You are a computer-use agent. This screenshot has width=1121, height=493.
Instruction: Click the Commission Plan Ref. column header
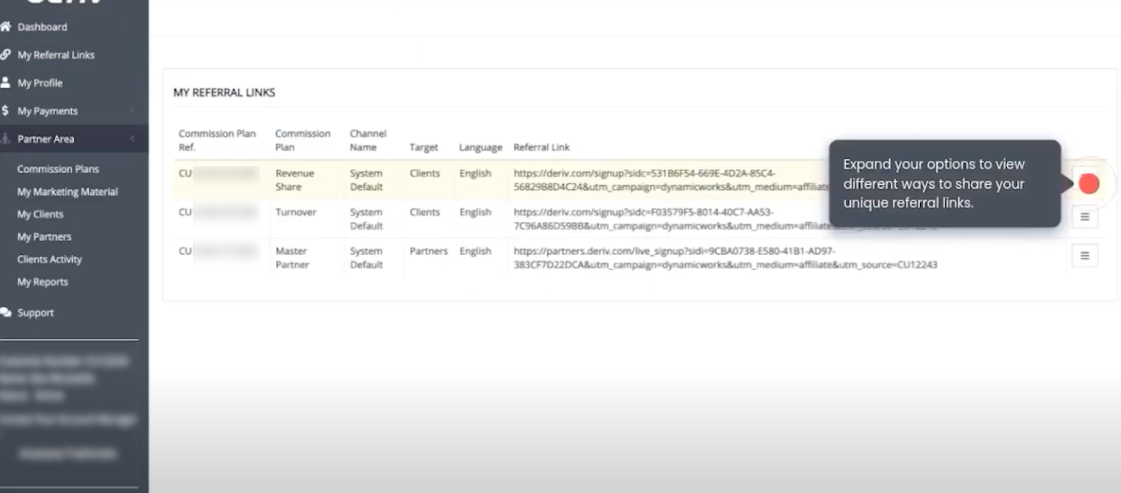point(217,140)
